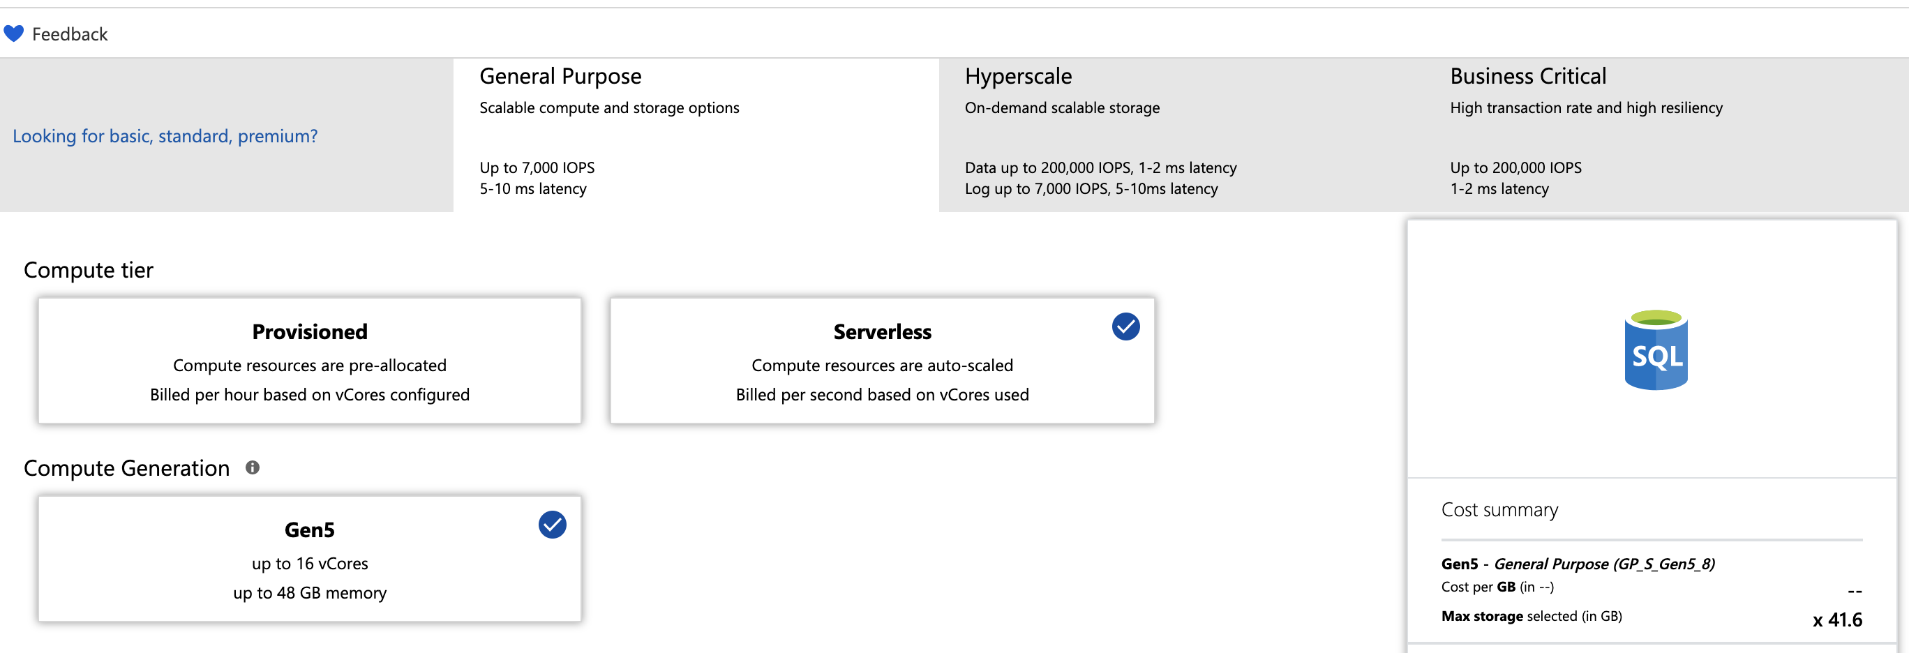Open the basic, standard, premium tiers link

click(165, 135)
